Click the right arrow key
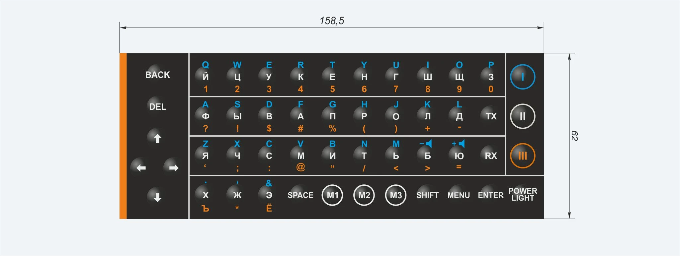This screenshot has width=680, height=256. [174, 168]
